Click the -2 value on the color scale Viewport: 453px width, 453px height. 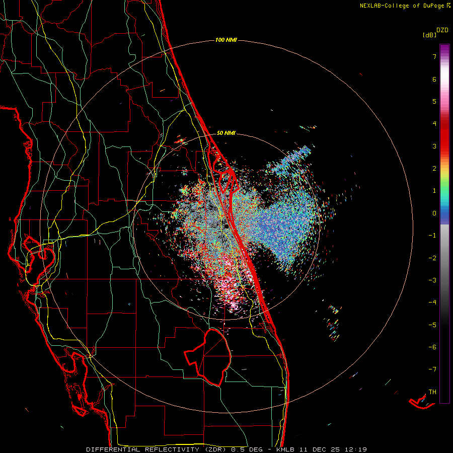[432, 258]
